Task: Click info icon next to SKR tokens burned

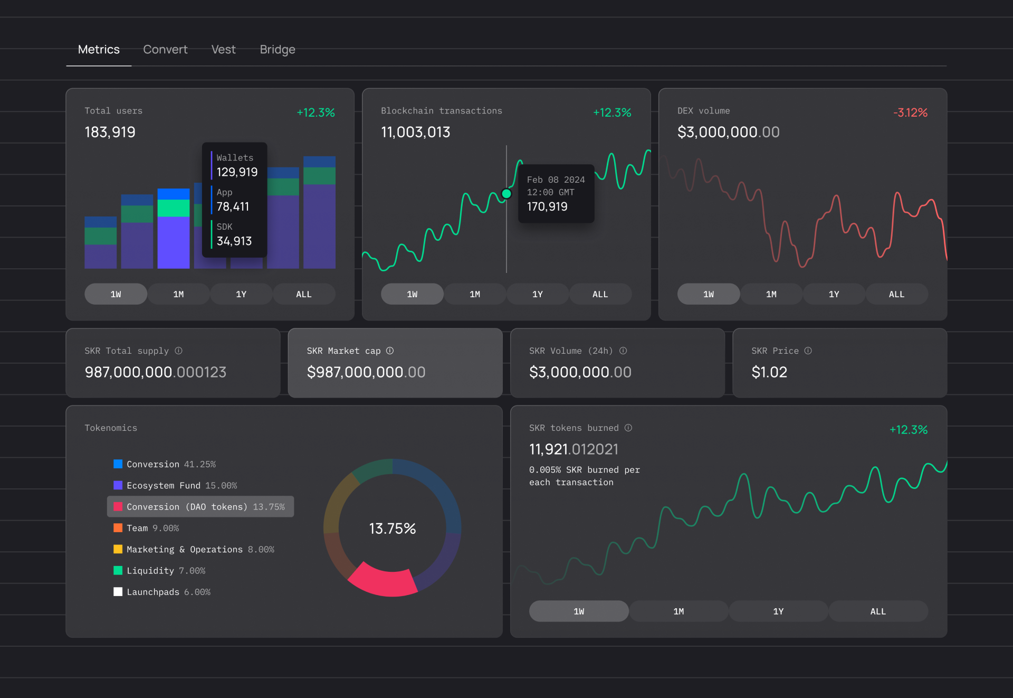Action: (x=628, y=428)
